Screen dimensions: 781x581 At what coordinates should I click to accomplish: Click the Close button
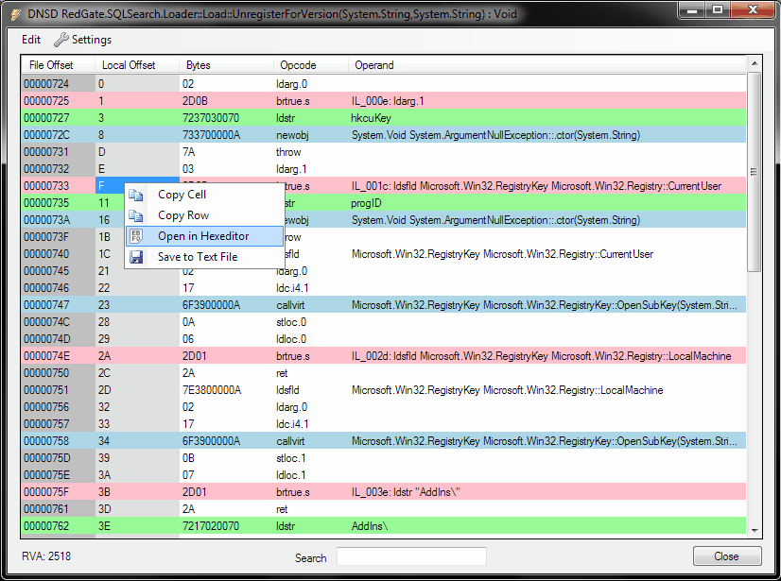point(727,556)
